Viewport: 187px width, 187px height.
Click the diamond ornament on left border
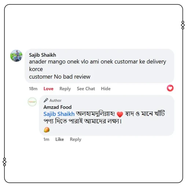coord(4,162)
